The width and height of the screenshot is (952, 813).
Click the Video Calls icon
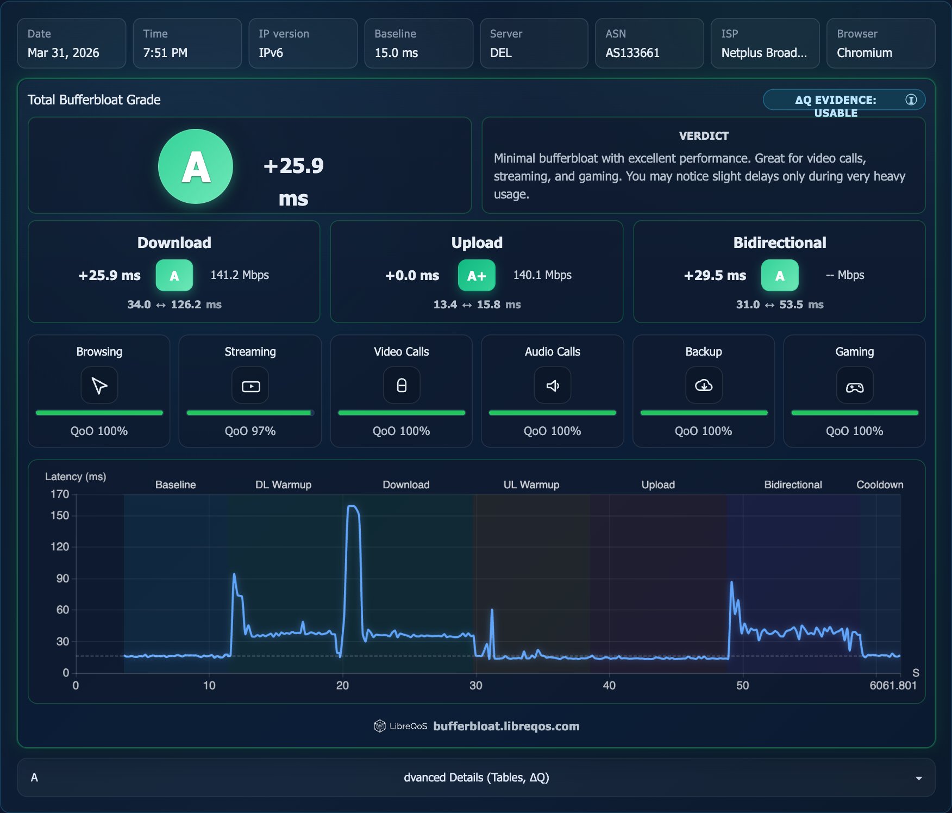[x=401, y=386]
